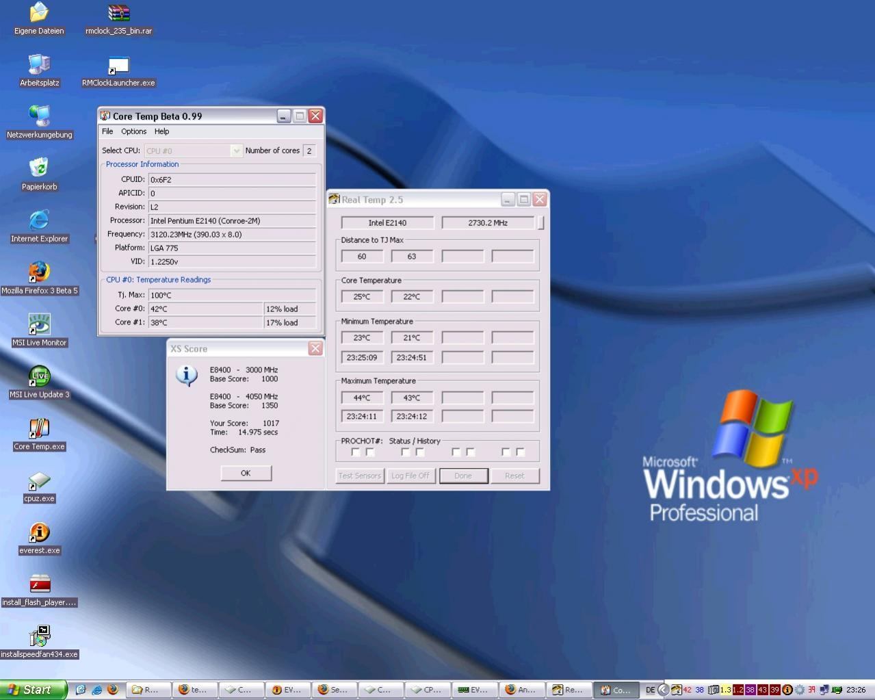Click the Number of cores field
The height and width of the screenshot is (700, 875).
309,151
